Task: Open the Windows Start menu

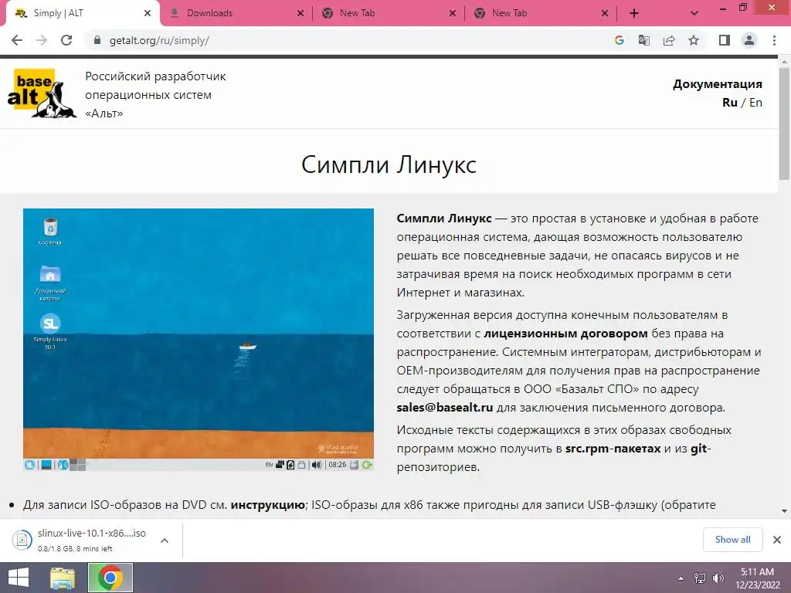Action: [19, 578]
